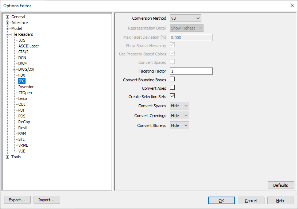Select the Tools tree label
The width and height of the screenshot is (298, 209).
tap(16, 157)
